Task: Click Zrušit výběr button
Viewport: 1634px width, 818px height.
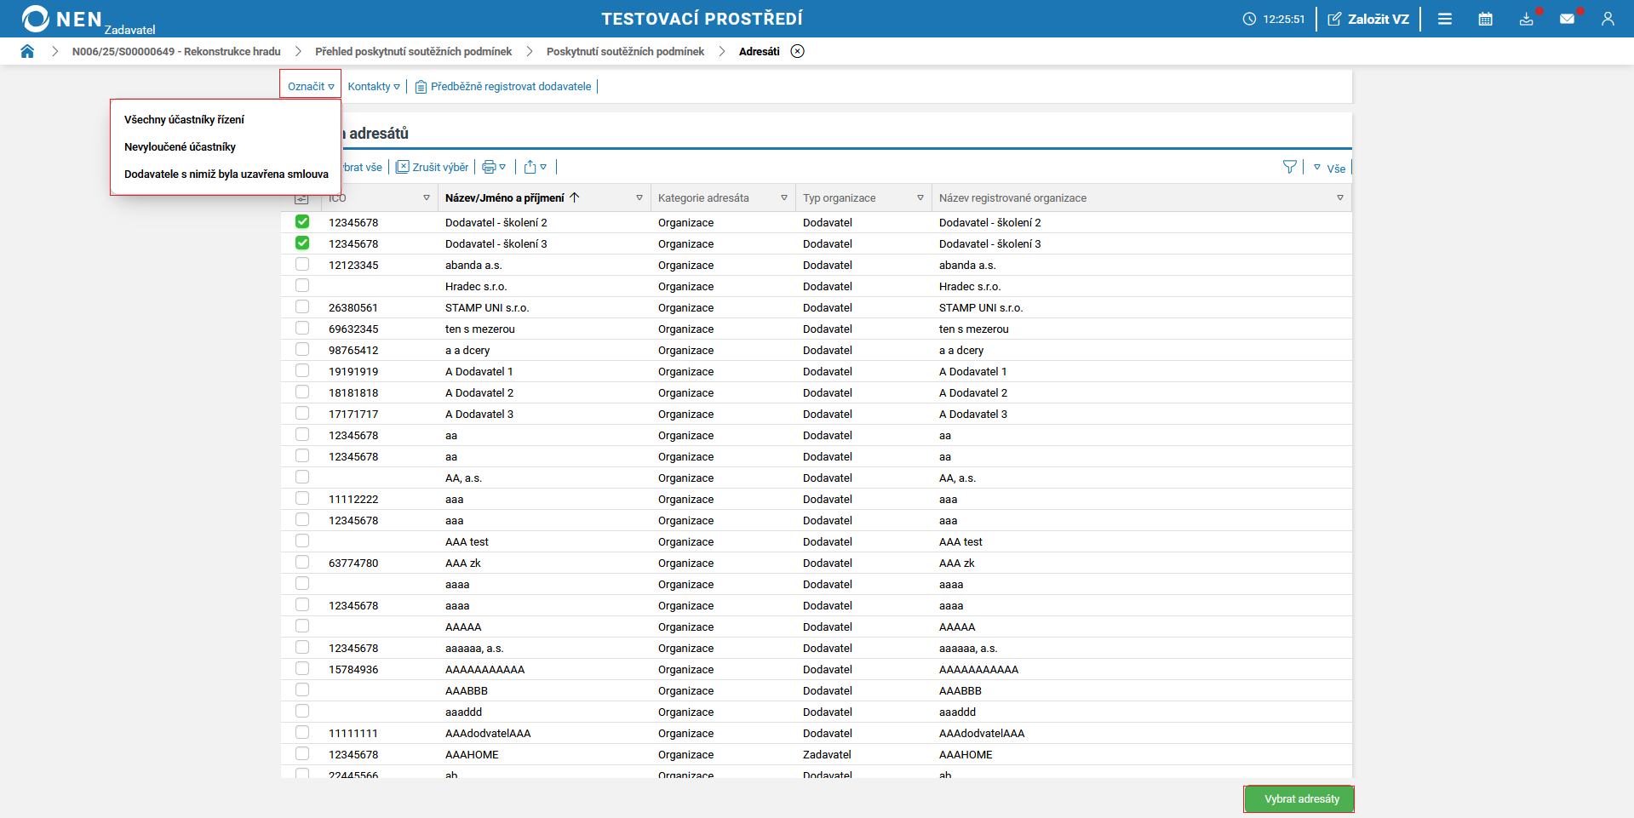Action: (x=433, y=167)
